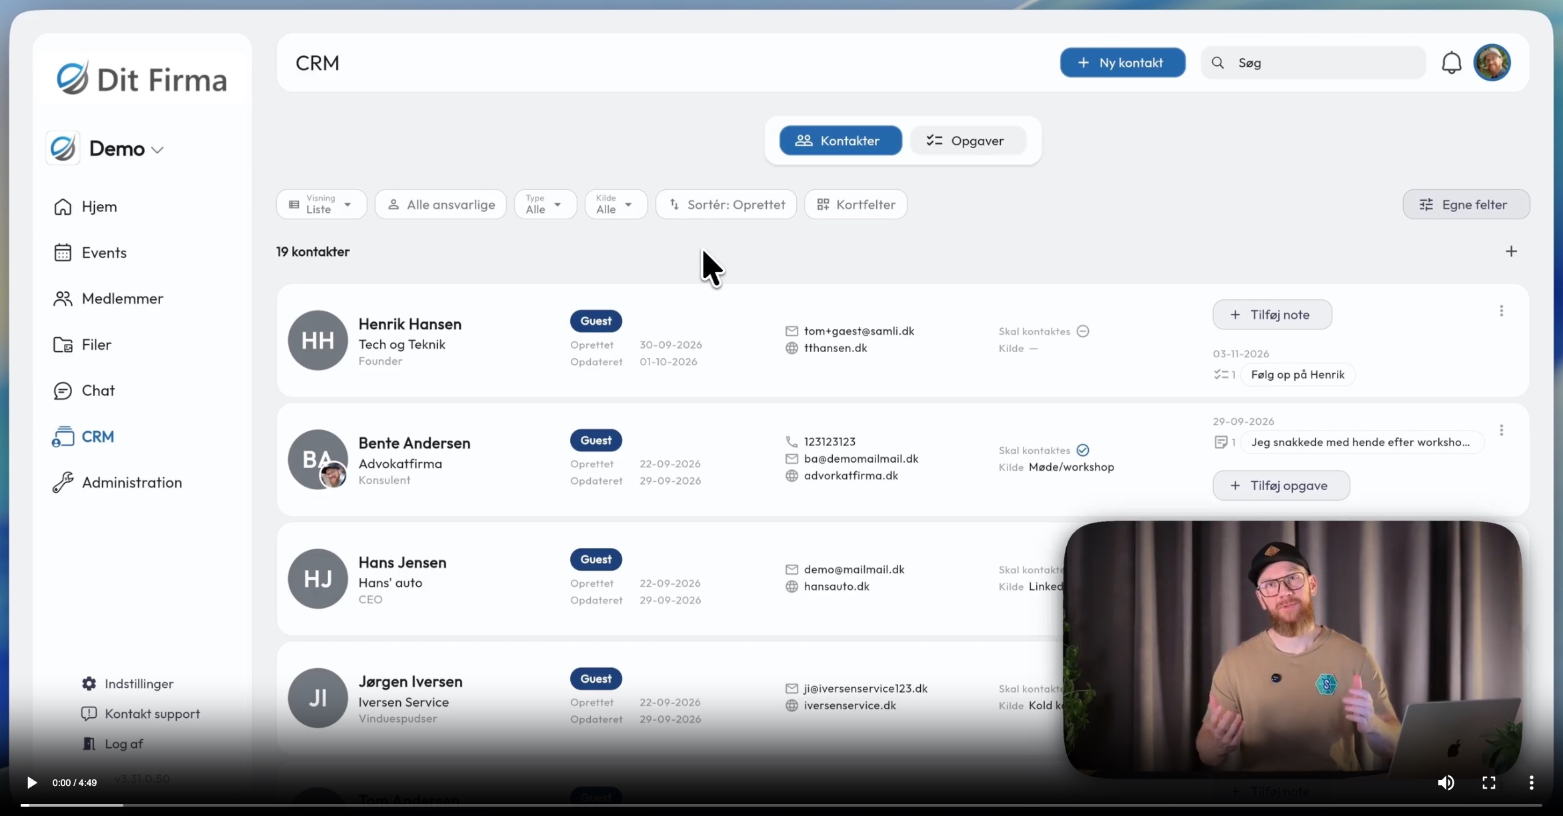Click the Ny kontakt button

tap(1122, 63)
